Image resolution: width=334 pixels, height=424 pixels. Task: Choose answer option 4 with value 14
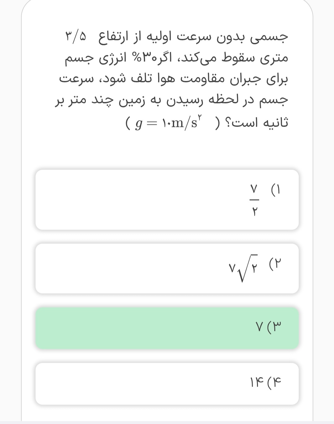167,384
